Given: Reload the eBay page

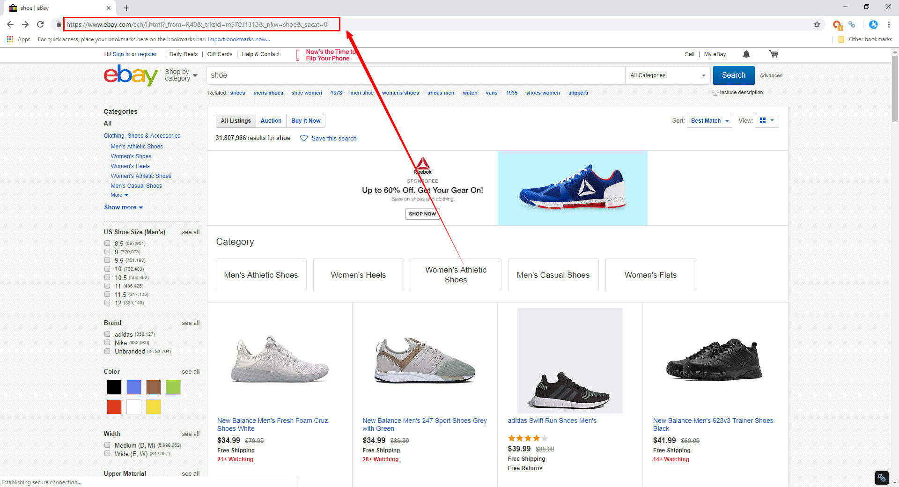Looking at the screenshot, I should pyautogui.click(x=40, y=24).
